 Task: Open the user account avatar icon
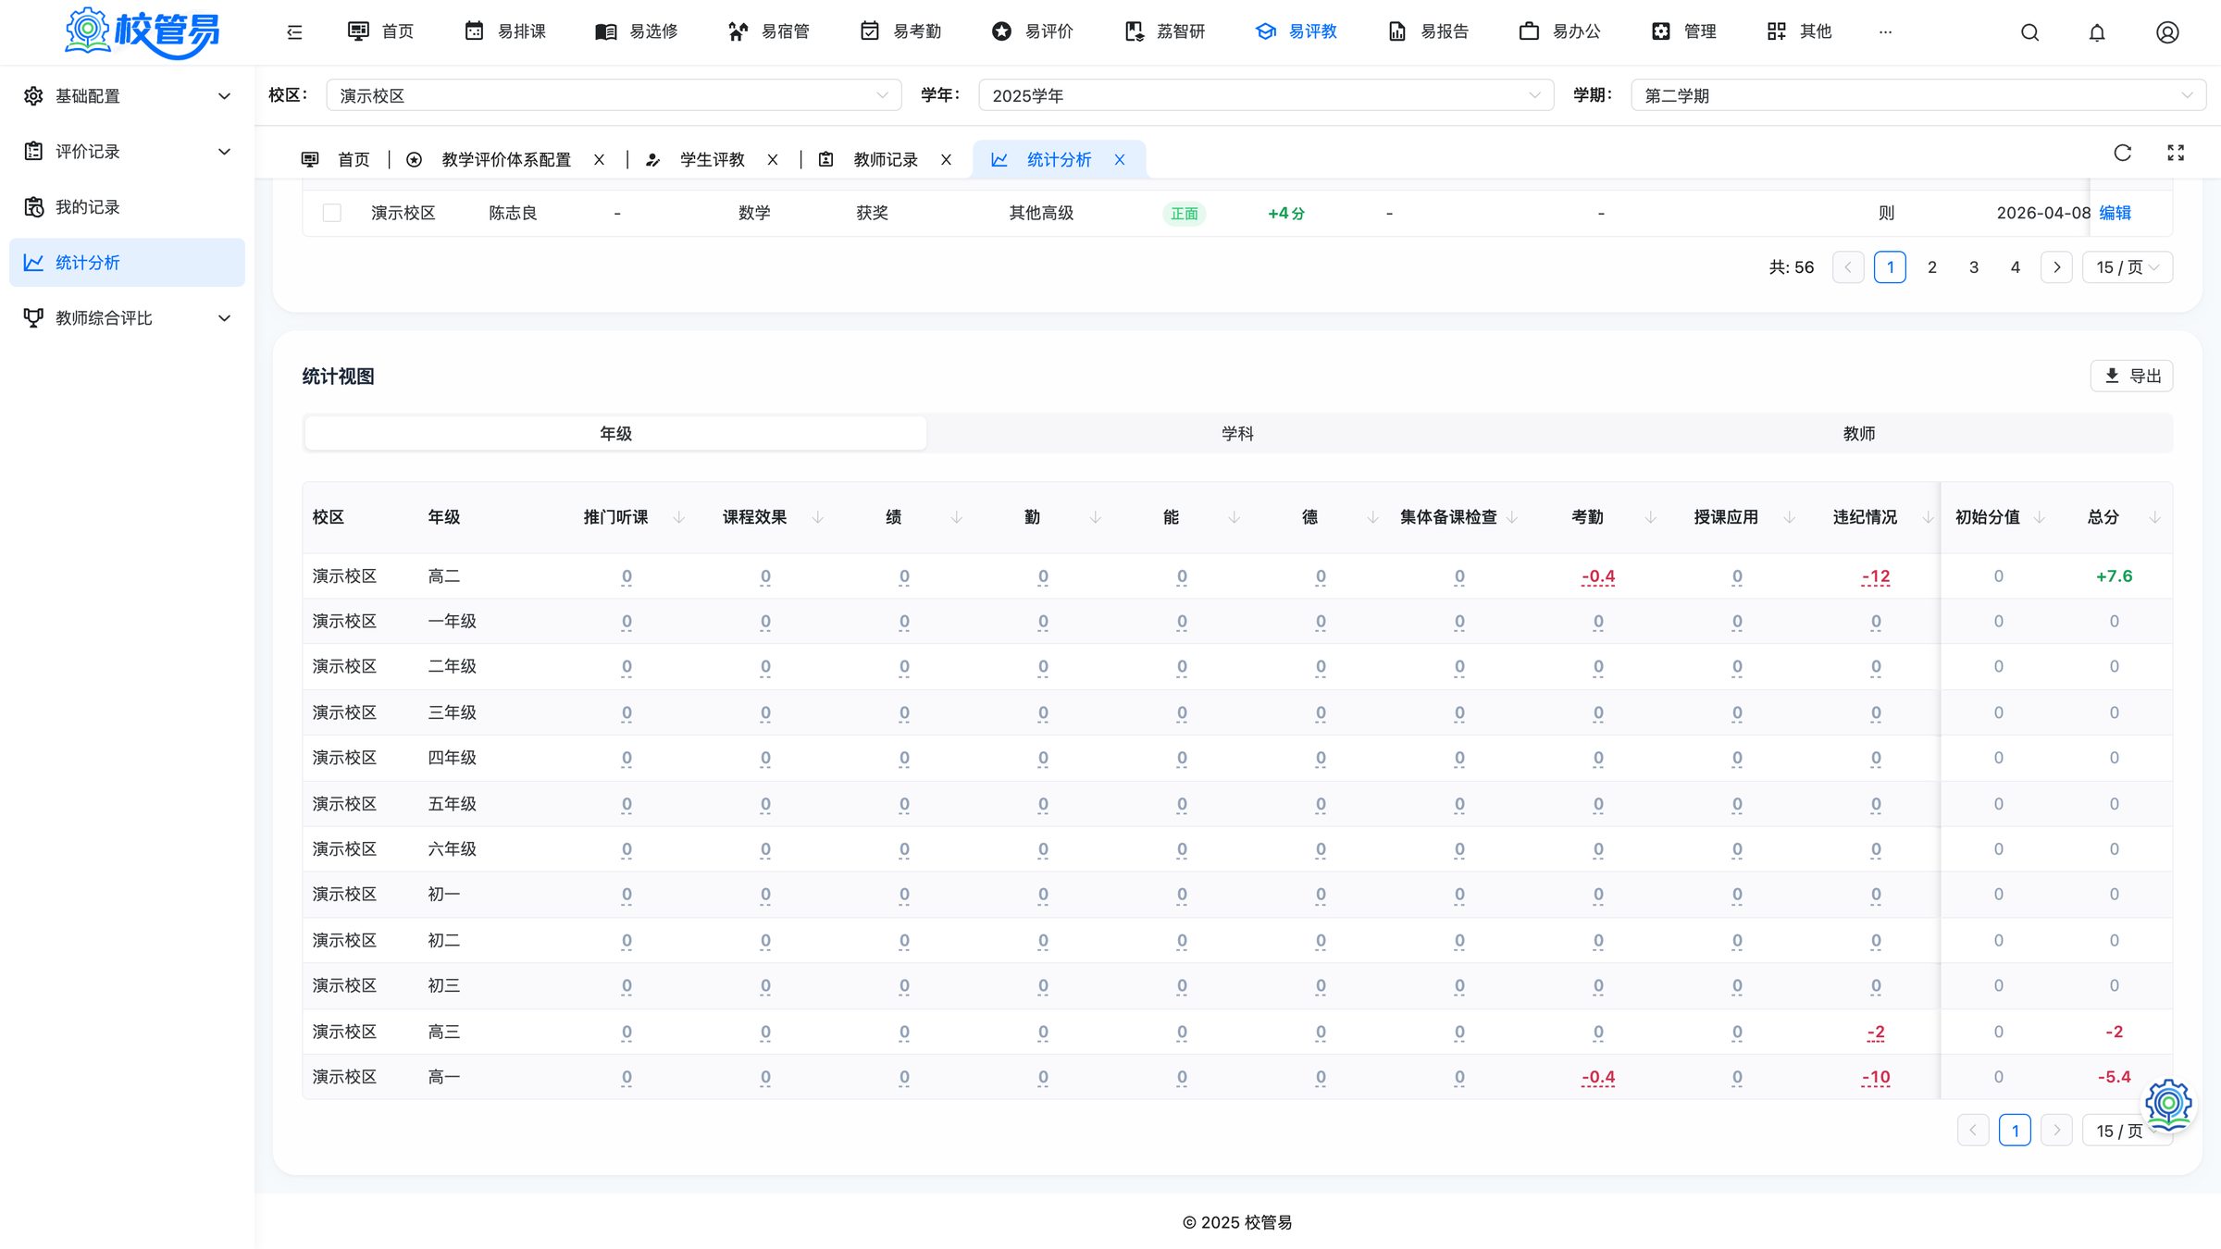tap(2167, 32)
